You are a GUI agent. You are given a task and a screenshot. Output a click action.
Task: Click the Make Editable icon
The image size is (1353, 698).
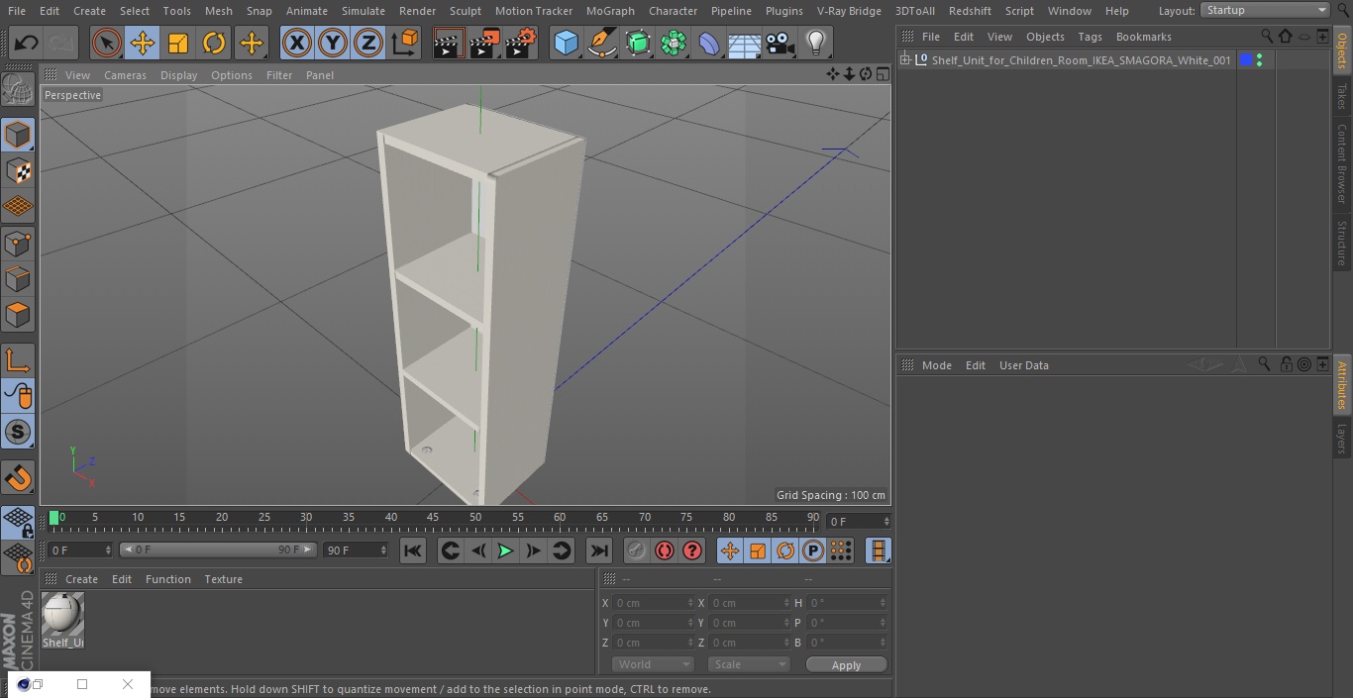[x=18, y=90]
